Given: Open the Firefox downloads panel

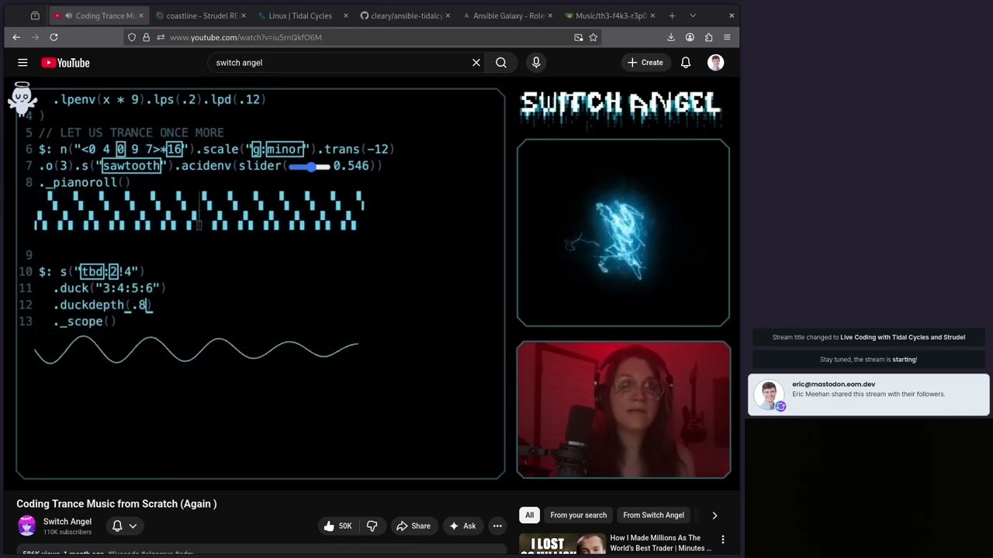Looking at the screenshot, I should 671,37.
